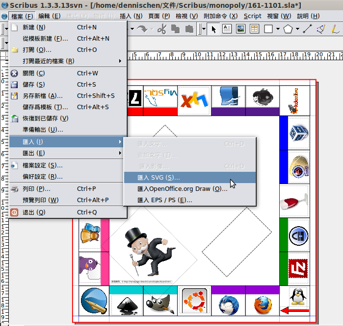Click the VirtualBox cube logo
The image size is (343, 326).
tap(299, 133)
